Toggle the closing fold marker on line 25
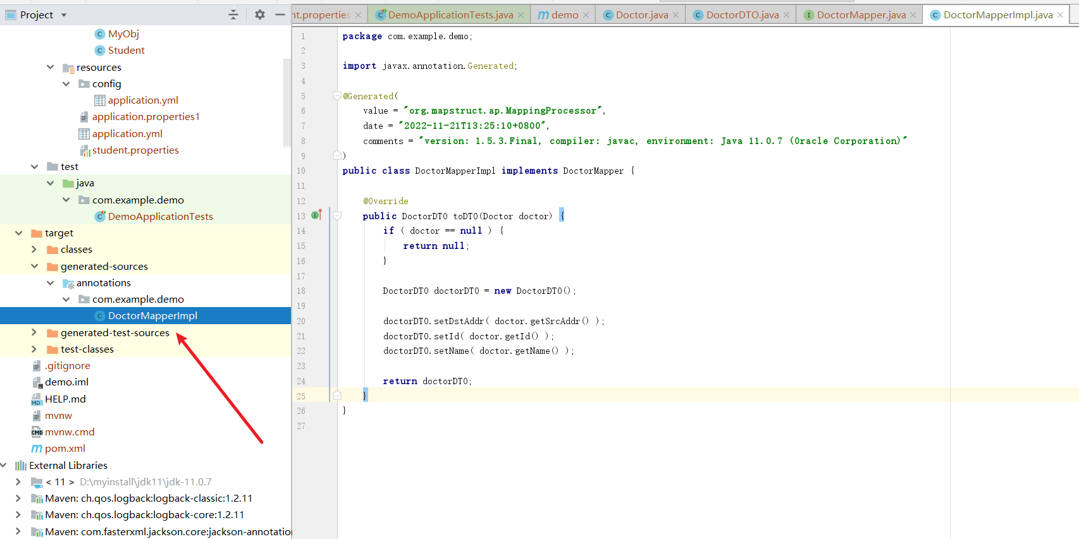 tap(337, 396)
